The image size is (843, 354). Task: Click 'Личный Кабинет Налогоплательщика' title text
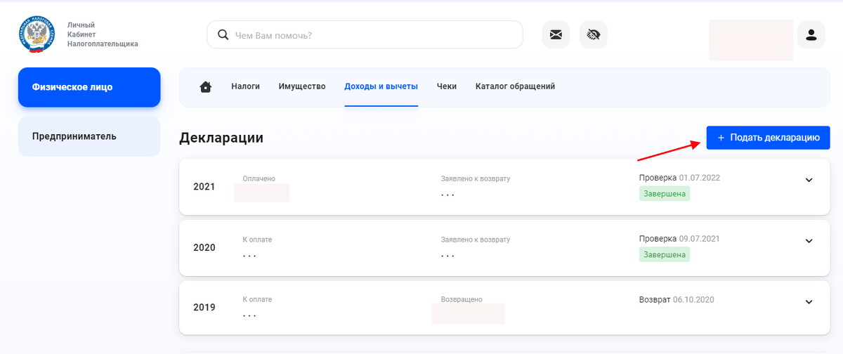point(103,34)
